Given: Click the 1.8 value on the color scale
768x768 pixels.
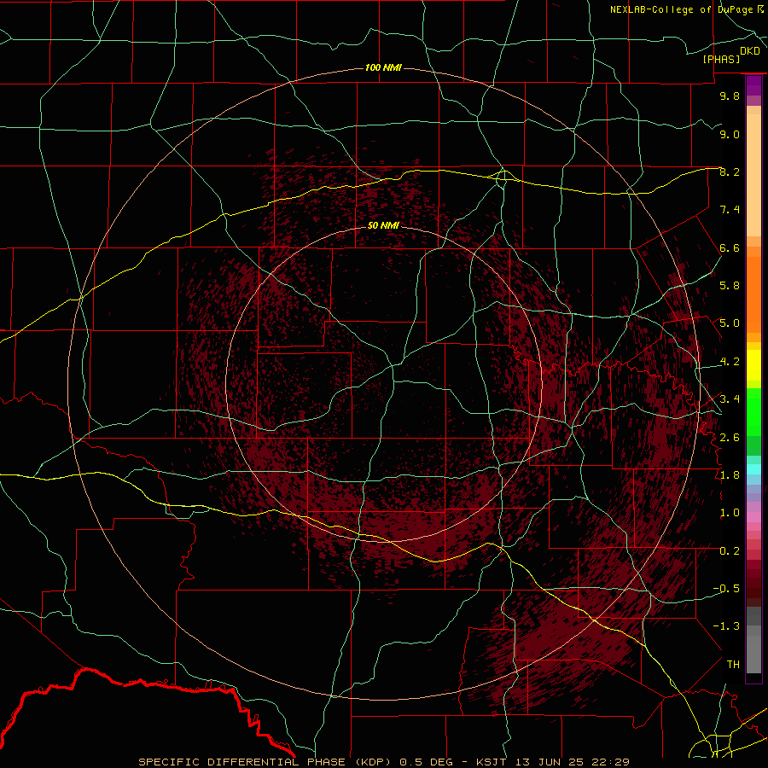Looking at the screenshot, I should click(x=730, y=475).
